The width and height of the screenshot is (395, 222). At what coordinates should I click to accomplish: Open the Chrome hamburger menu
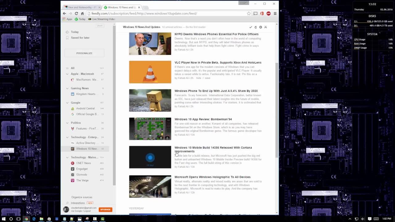[x=275, y=14]
